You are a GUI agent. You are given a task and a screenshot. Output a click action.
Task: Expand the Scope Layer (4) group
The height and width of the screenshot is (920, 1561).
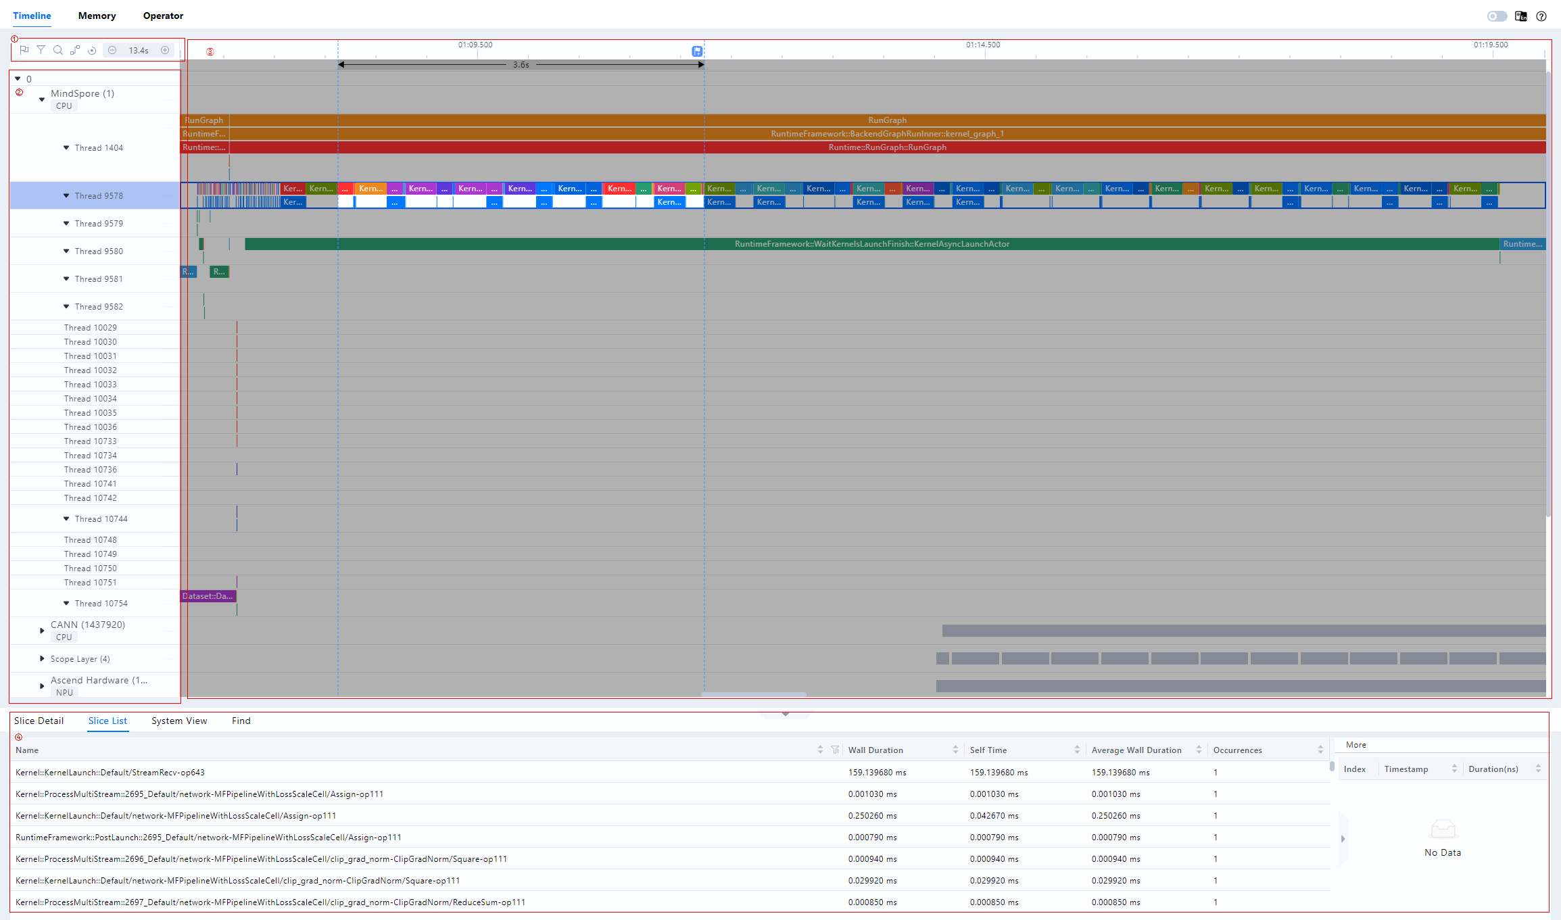(x=42, y=658)
